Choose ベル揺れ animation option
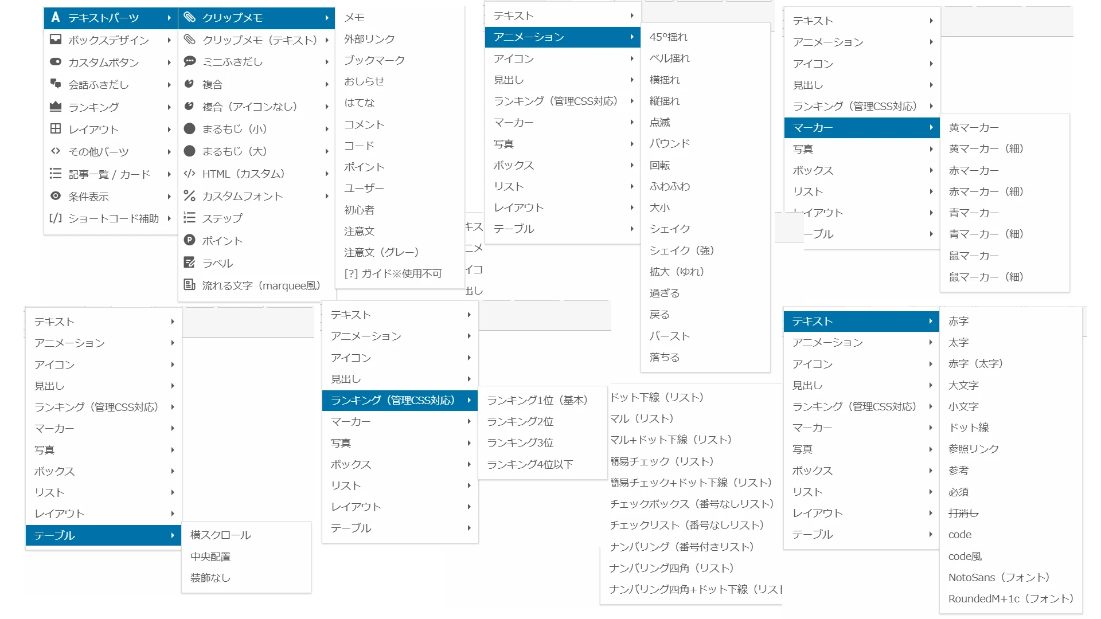 [670, 58]
